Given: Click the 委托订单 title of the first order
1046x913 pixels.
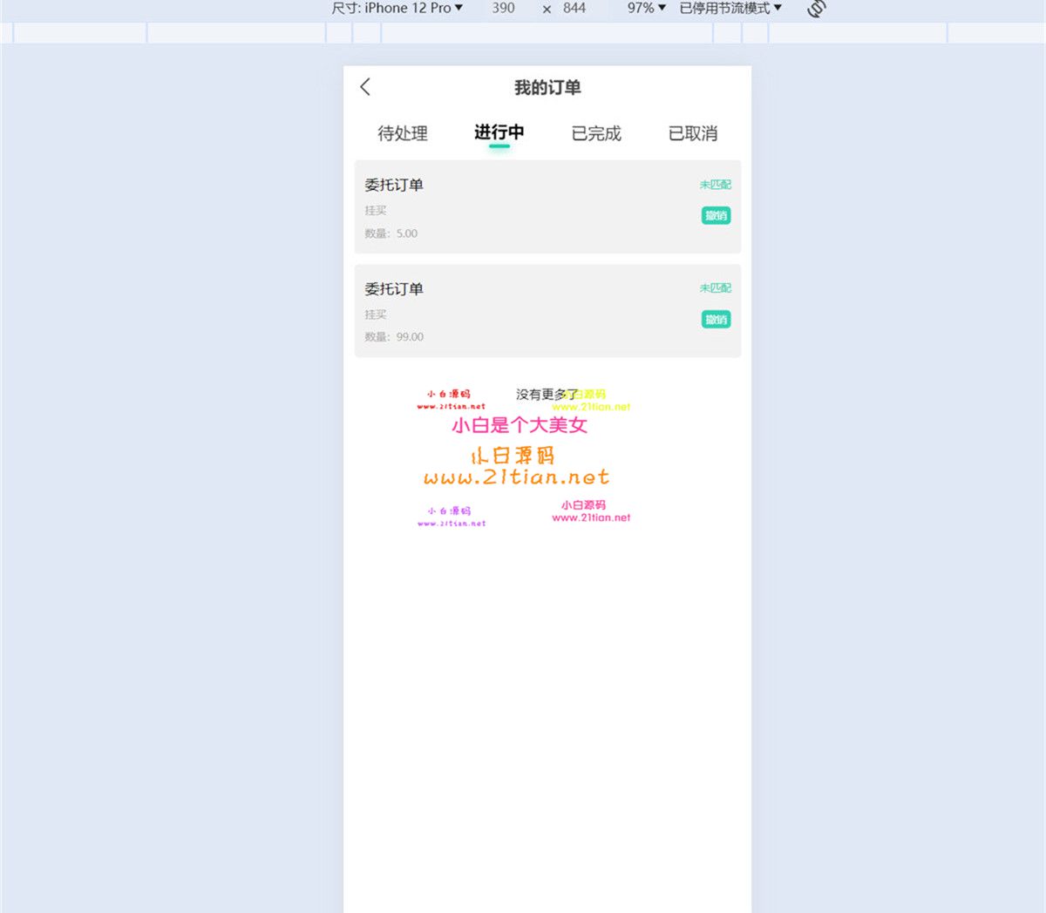Looking at the screenshot, I should [x=394, y=185].
